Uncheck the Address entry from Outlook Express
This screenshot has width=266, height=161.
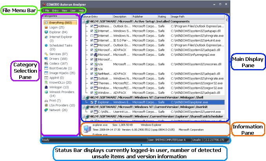click(92, 26)
